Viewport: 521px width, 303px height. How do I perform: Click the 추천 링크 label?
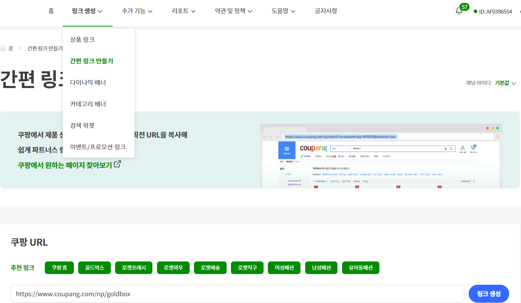23,268
